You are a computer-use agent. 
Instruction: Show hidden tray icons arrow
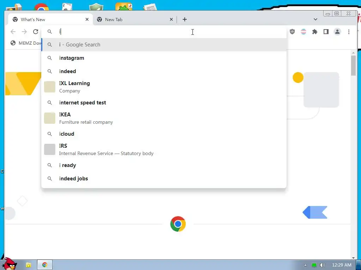click(x=305, y=265)
